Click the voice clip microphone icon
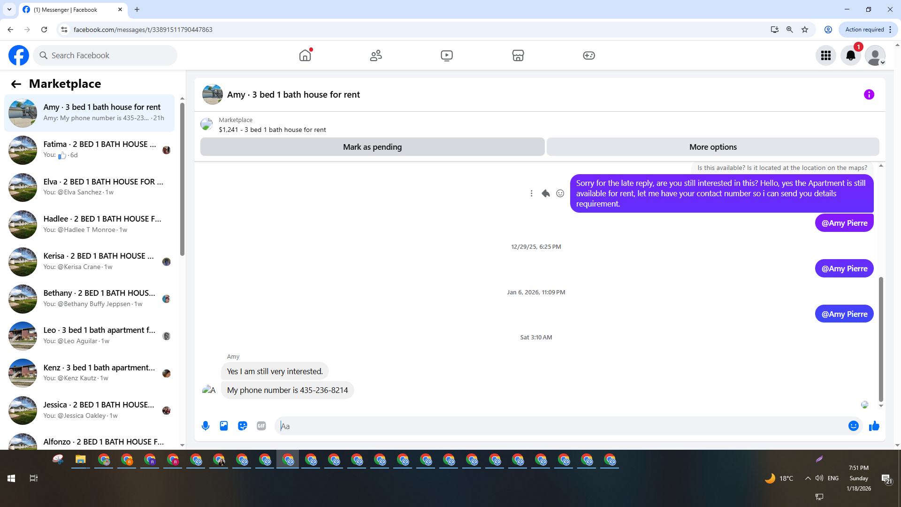Image resolution: width=901 pixels, height=507 pixels. (x=205, y=426)
